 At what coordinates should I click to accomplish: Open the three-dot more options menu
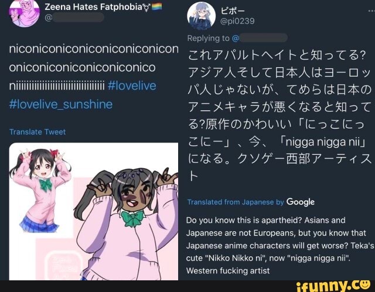click(x=371, y=11)
